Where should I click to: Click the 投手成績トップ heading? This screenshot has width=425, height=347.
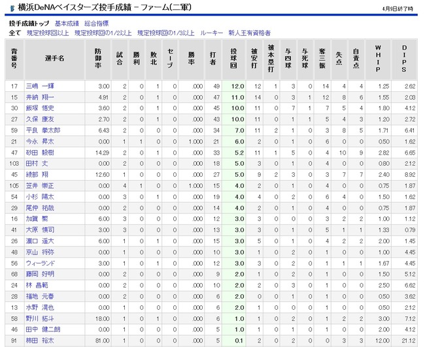pyautogui.click(x=29, y=23)
